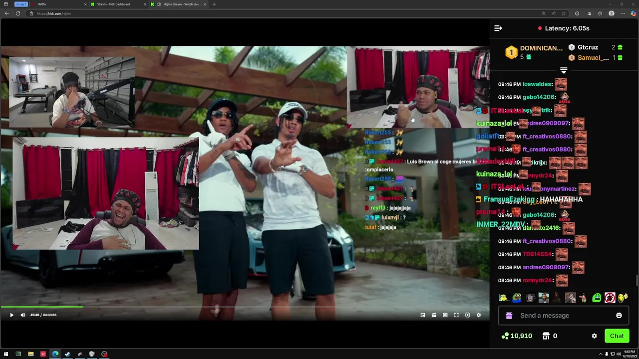
Task: Go back in browser
Action: click(6, 13)
